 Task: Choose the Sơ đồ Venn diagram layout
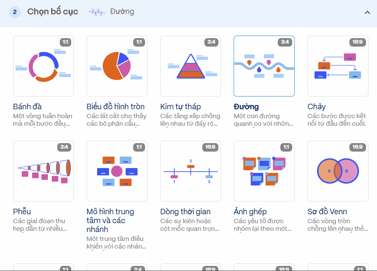[338, 171]
